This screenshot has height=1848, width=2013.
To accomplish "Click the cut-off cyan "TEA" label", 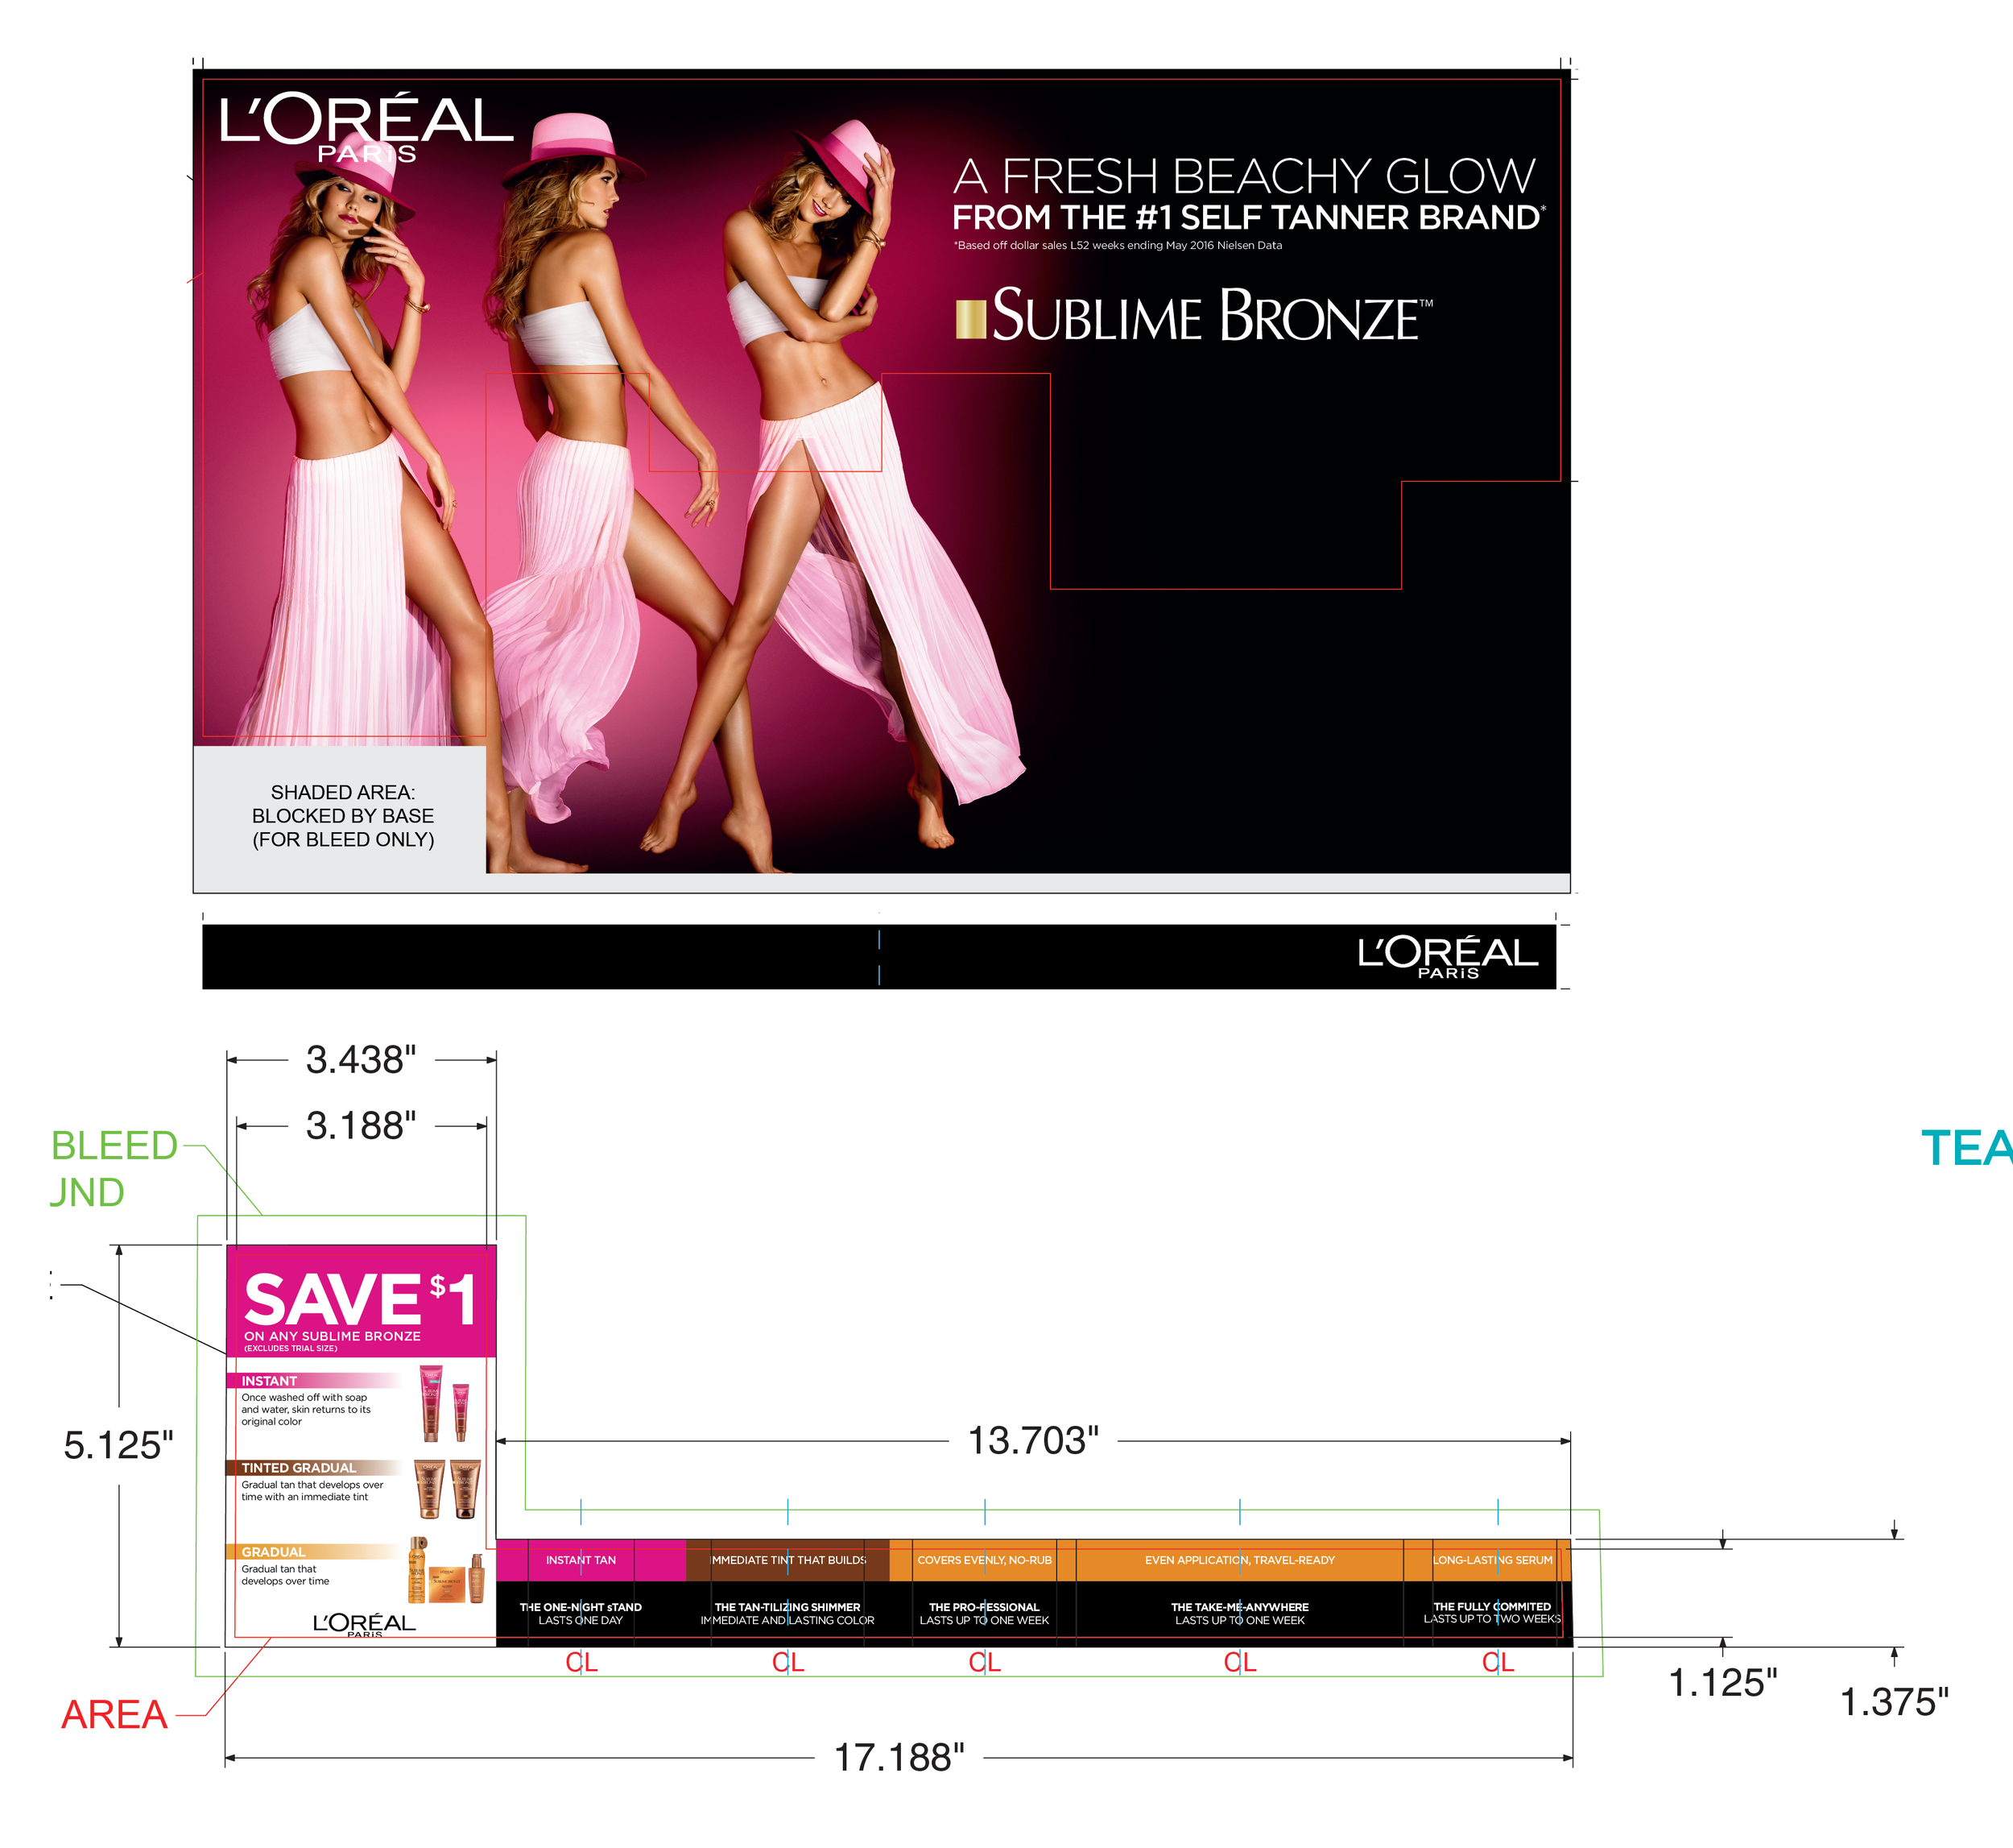I will (x=1966, y=1147).
